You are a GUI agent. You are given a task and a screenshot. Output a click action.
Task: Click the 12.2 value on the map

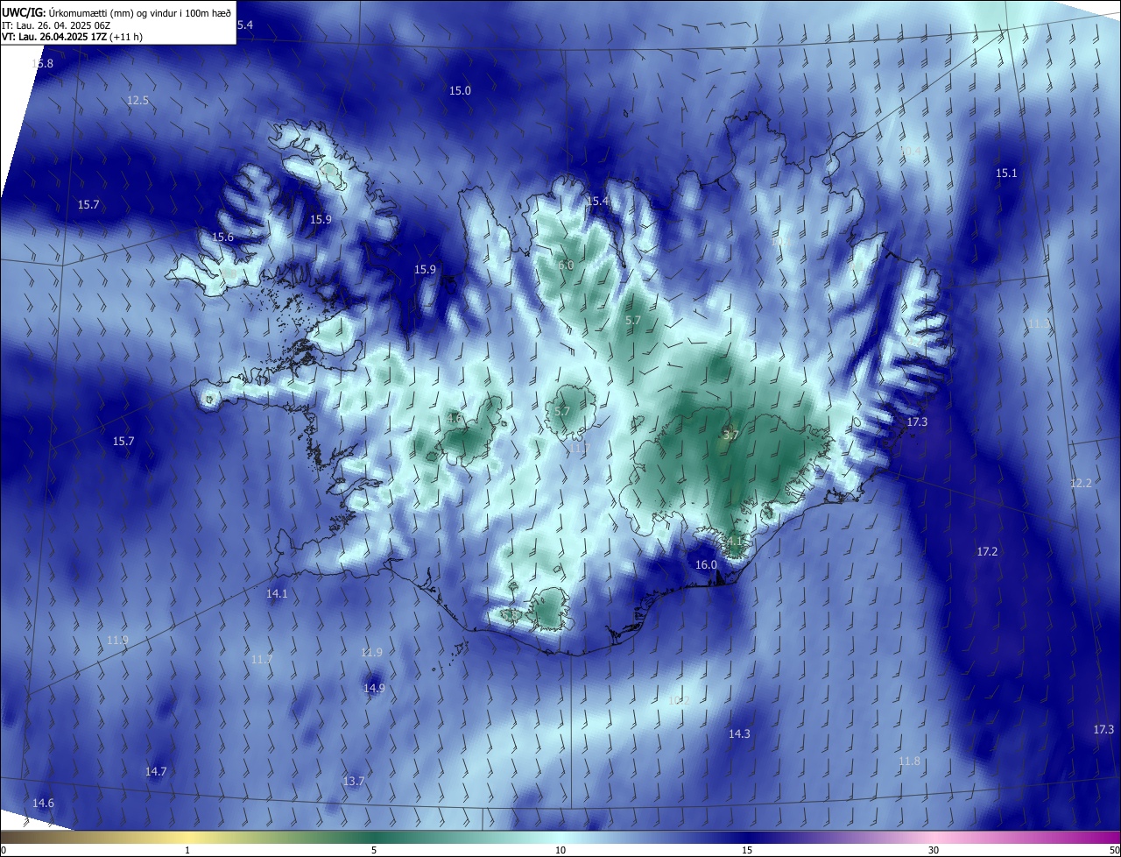click(1081, 484)
